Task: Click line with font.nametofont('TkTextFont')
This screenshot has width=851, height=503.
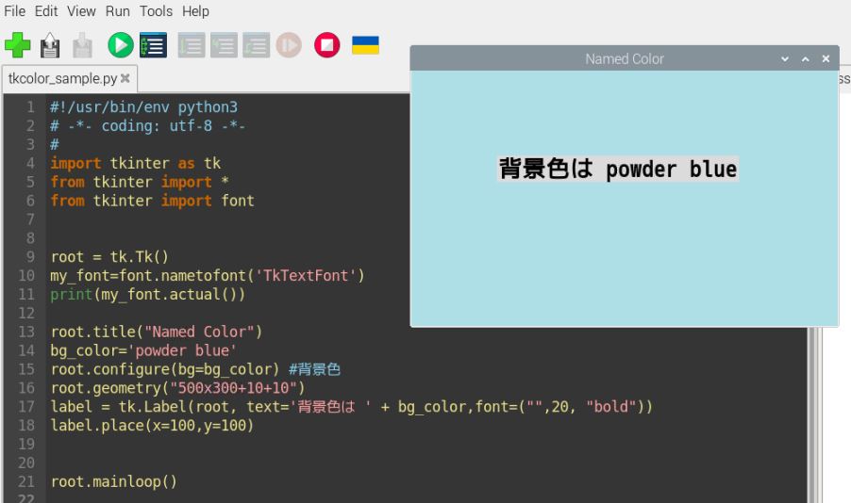Action: tap(208, 275)
